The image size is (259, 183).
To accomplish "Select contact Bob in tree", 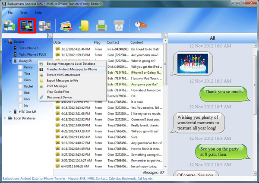I will pyautogui.click(x=27, y=93).
